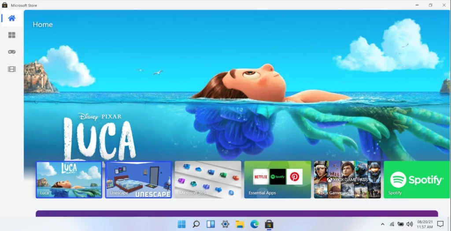The image size is (451, 231).
Task: Minimize the Microsoft Store window
Action: (x=417, y=5)
